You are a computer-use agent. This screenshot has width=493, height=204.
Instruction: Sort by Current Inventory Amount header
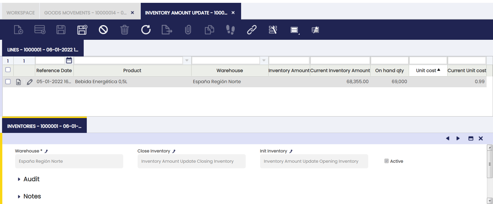(x=340, y=70)
